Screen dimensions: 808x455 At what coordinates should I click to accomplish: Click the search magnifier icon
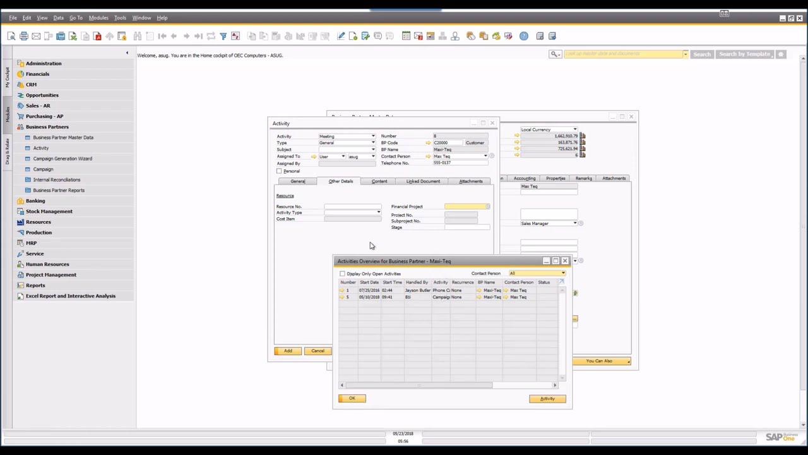554,54
